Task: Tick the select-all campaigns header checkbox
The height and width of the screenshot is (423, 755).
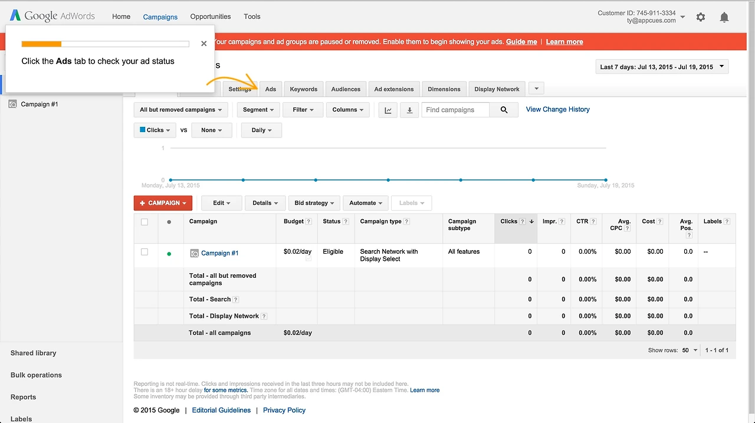Action: click(x=145, y=222)
